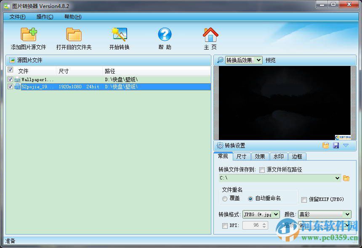Click the DPI value field showing 96

[252, 225]
